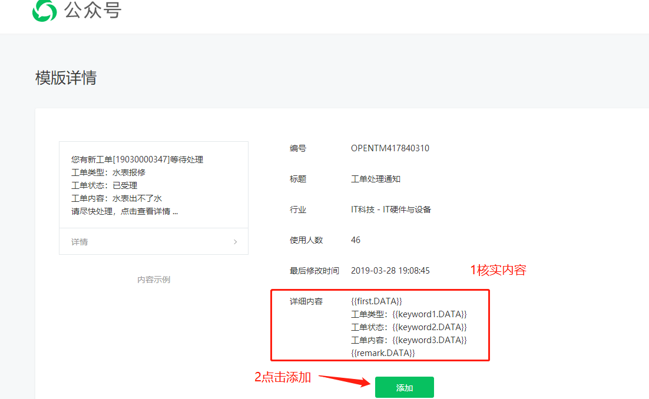Screen dimensions: 649x399
Task: Select template number OPENTM417840310
Action: pos(390,148)
